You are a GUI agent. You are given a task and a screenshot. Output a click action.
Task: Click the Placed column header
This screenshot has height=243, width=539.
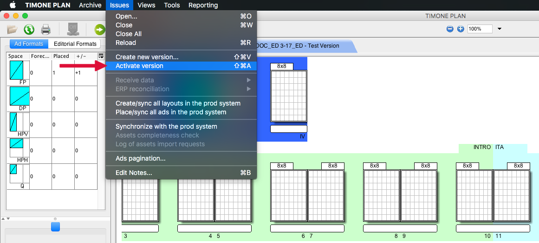63,56
